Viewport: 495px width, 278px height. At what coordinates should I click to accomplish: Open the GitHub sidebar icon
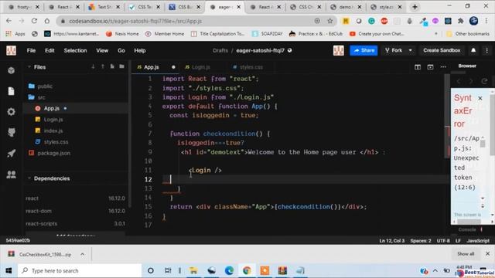coord(12,132)
